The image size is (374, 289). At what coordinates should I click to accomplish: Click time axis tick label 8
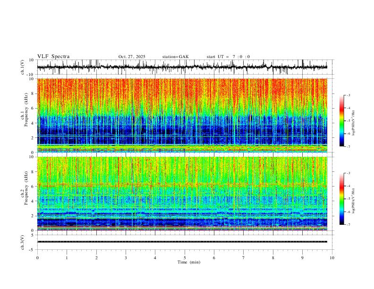point(273,258)
